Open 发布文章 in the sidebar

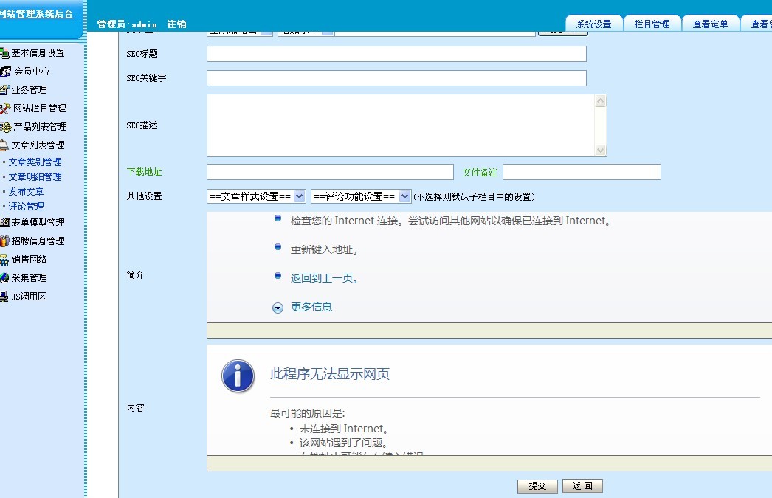pyautogui.click(x=26, y=192)
